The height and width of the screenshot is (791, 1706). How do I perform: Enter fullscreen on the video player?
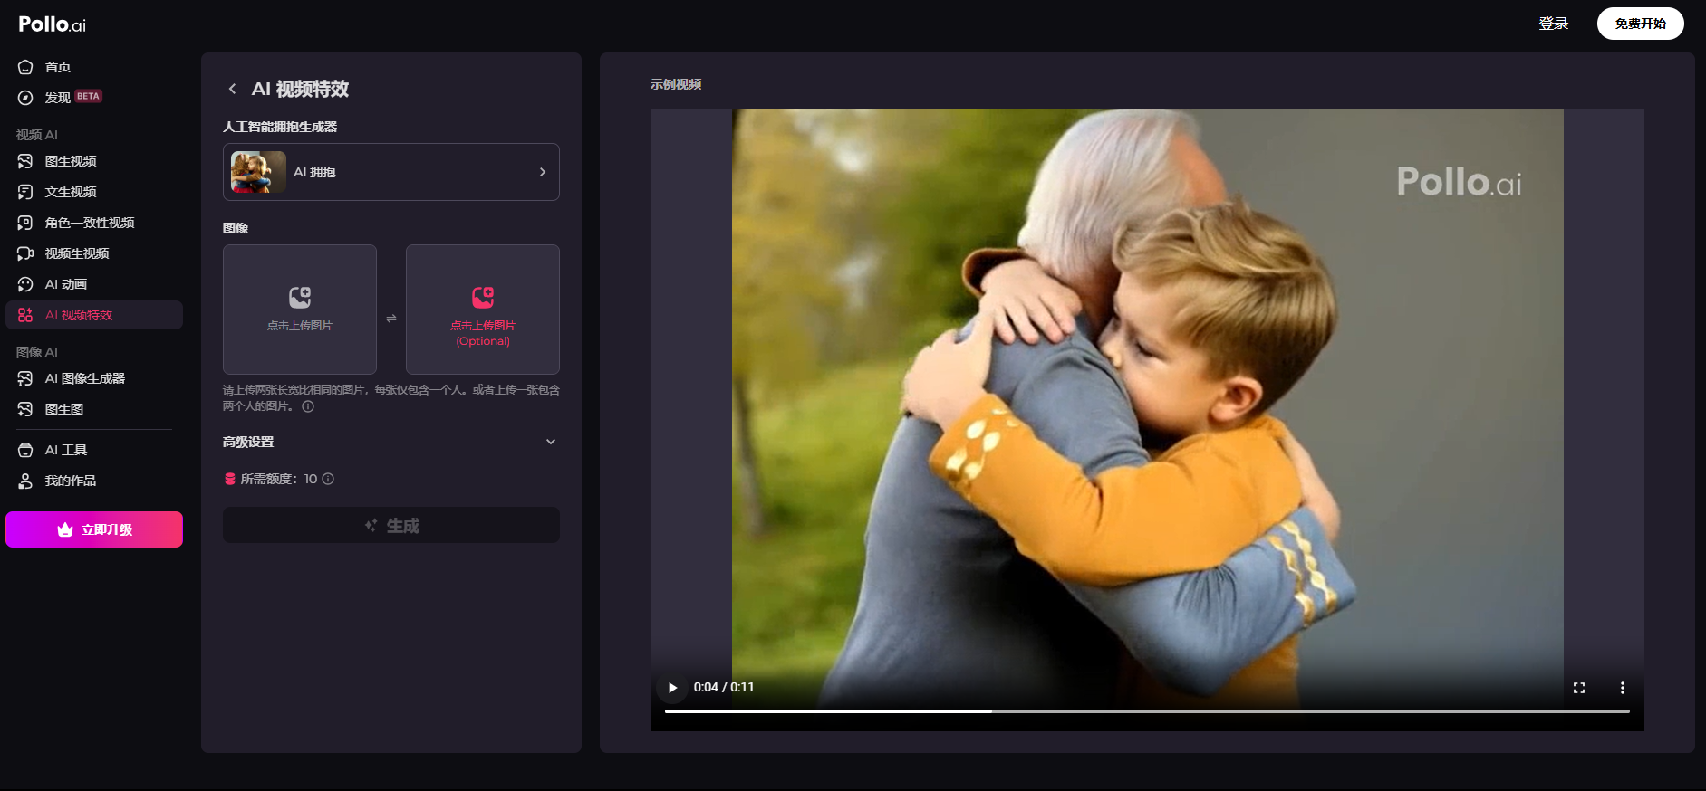(x=1579, y=688)
